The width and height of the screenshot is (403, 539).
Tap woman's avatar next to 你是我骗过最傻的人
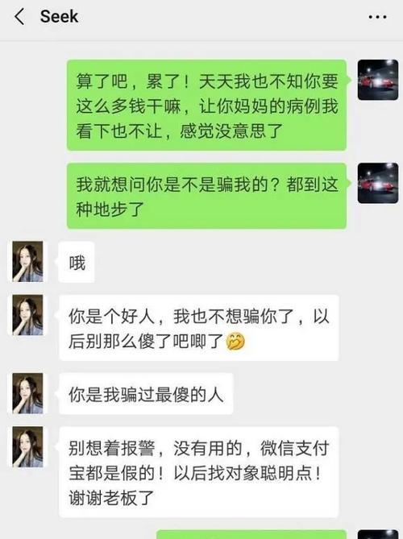pyautogui.click(x=28, y=393)
